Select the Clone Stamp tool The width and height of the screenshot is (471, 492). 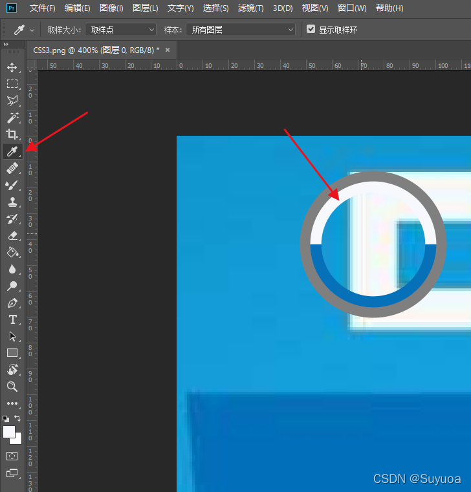12,202
